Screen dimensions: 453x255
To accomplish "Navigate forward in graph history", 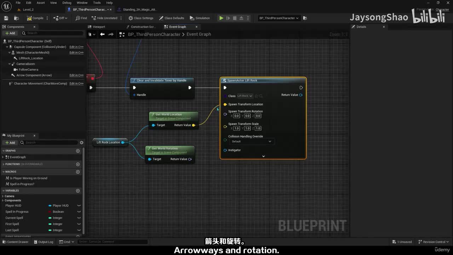I will click(x=111, y=34).
